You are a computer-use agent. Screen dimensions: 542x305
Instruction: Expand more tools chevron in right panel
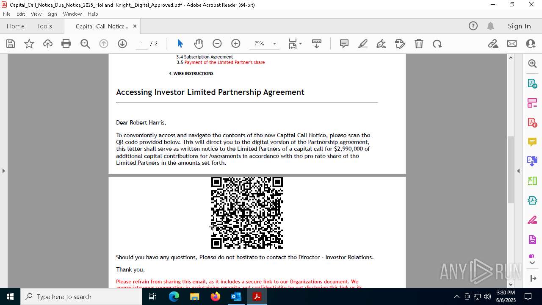(532, 263)
